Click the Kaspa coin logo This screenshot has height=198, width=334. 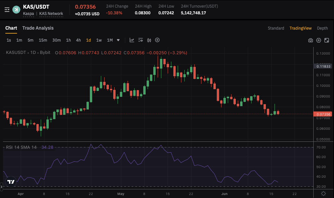point(16,10)
